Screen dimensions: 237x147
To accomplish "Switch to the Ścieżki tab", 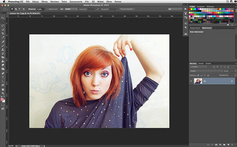I will coord(208,63).
